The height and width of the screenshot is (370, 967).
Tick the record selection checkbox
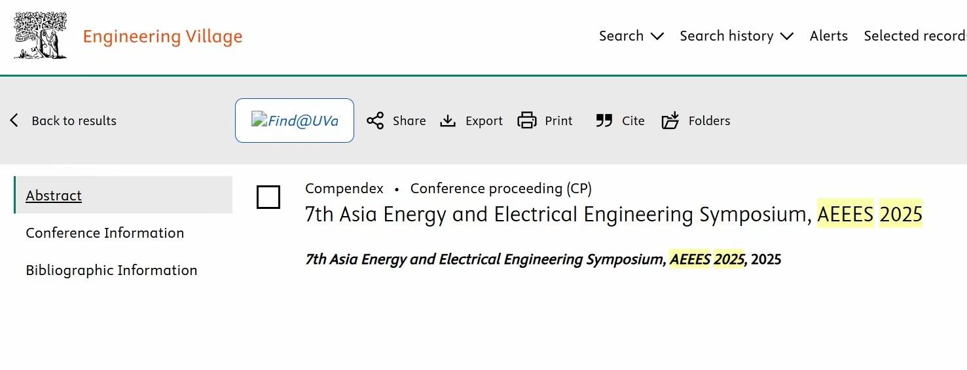pos(268,197)
